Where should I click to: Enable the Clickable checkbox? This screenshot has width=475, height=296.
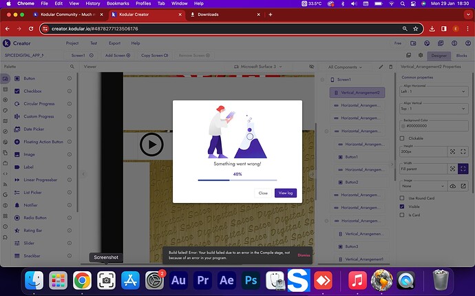coord(403,138)
